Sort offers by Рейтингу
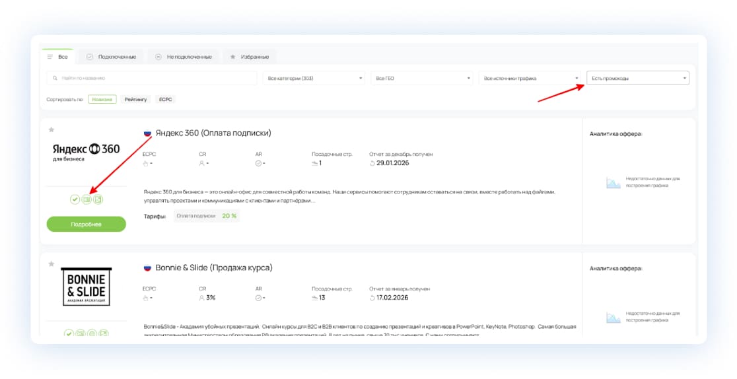 tap(137, 99)
